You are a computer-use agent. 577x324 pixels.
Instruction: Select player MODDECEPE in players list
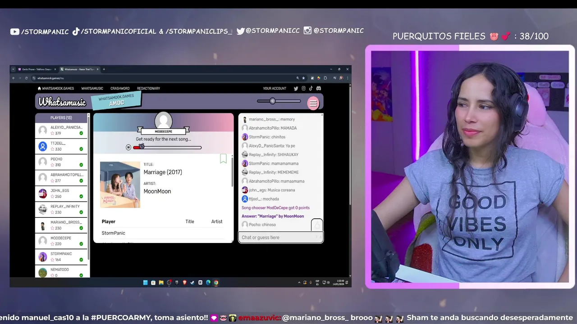(x=61, y=240)
